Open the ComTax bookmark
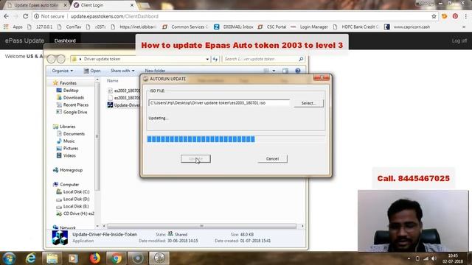Viewport: 472px width, 265px height. [69, 26]
